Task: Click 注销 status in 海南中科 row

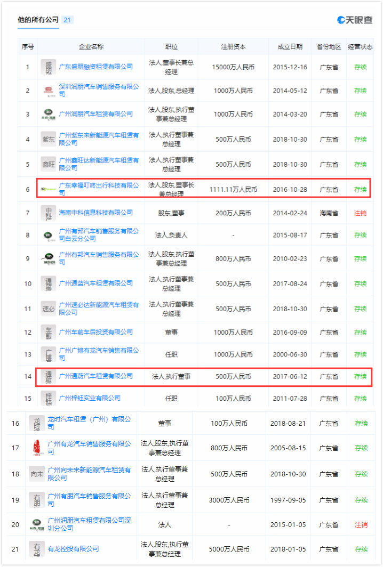Action: (x=360, y=213)
